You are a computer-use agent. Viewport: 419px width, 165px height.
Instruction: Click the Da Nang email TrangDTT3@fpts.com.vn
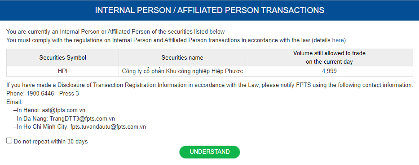point(82,118)
